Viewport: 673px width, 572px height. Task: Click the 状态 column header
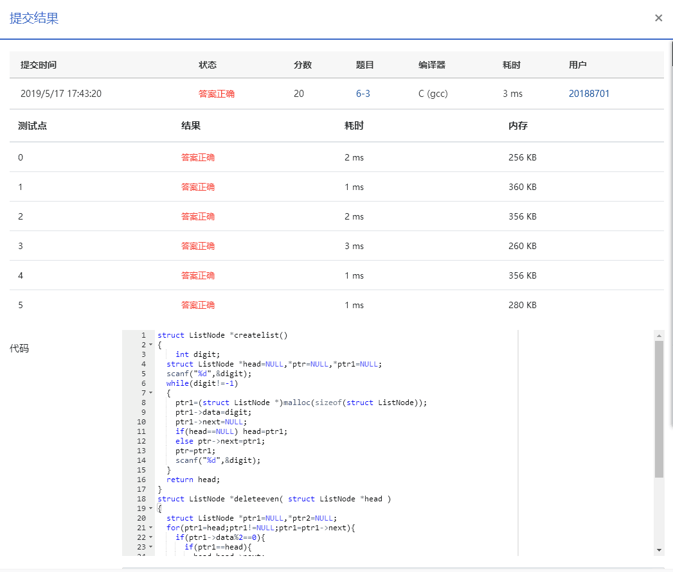point(208,65)
